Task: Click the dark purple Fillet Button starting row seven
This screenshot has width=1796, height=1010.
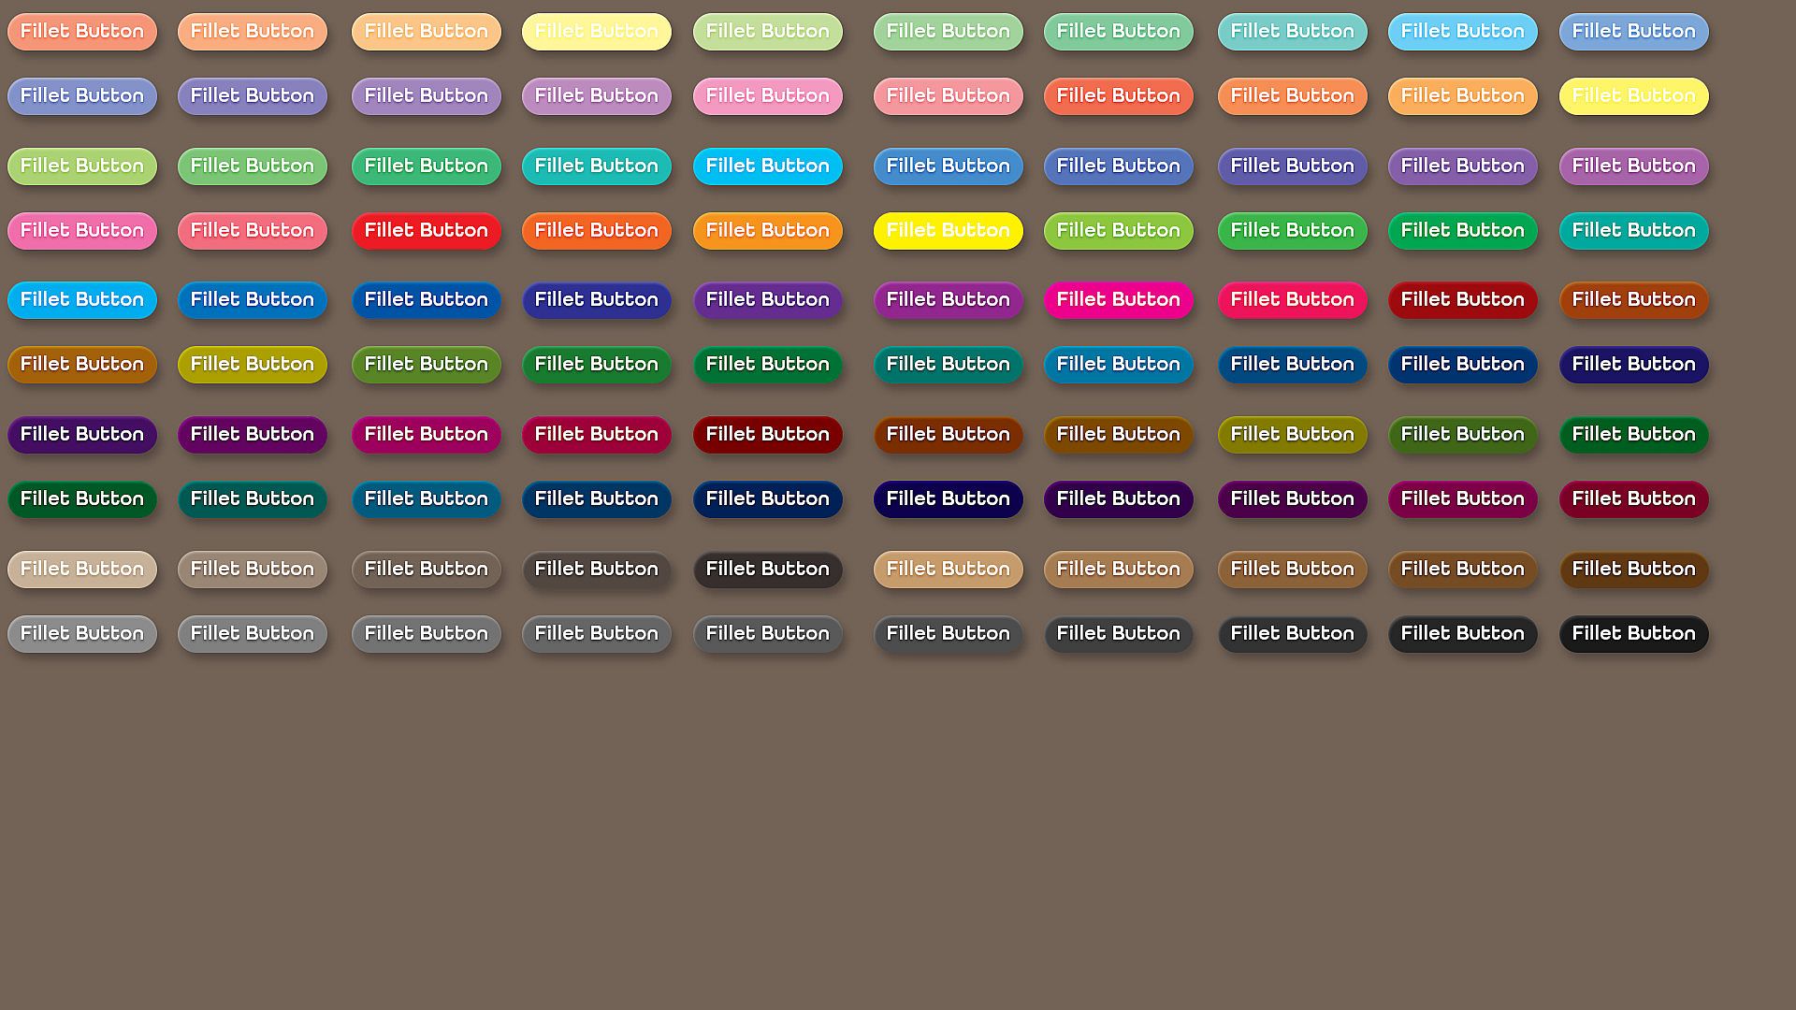Action: click(82, 434)
